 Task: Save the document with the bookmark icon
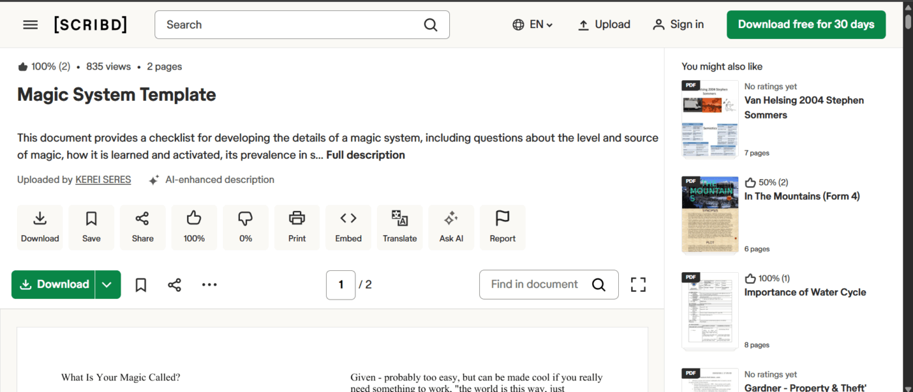click(91, 227)
